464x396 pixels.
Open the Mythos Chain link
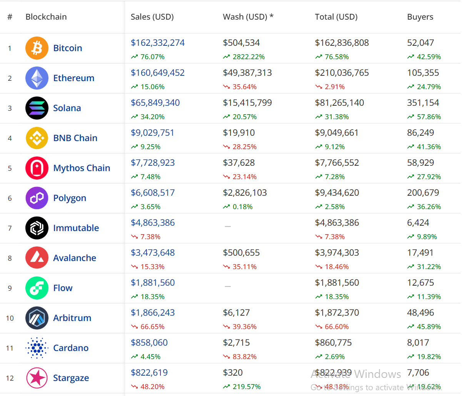[82, 168]
